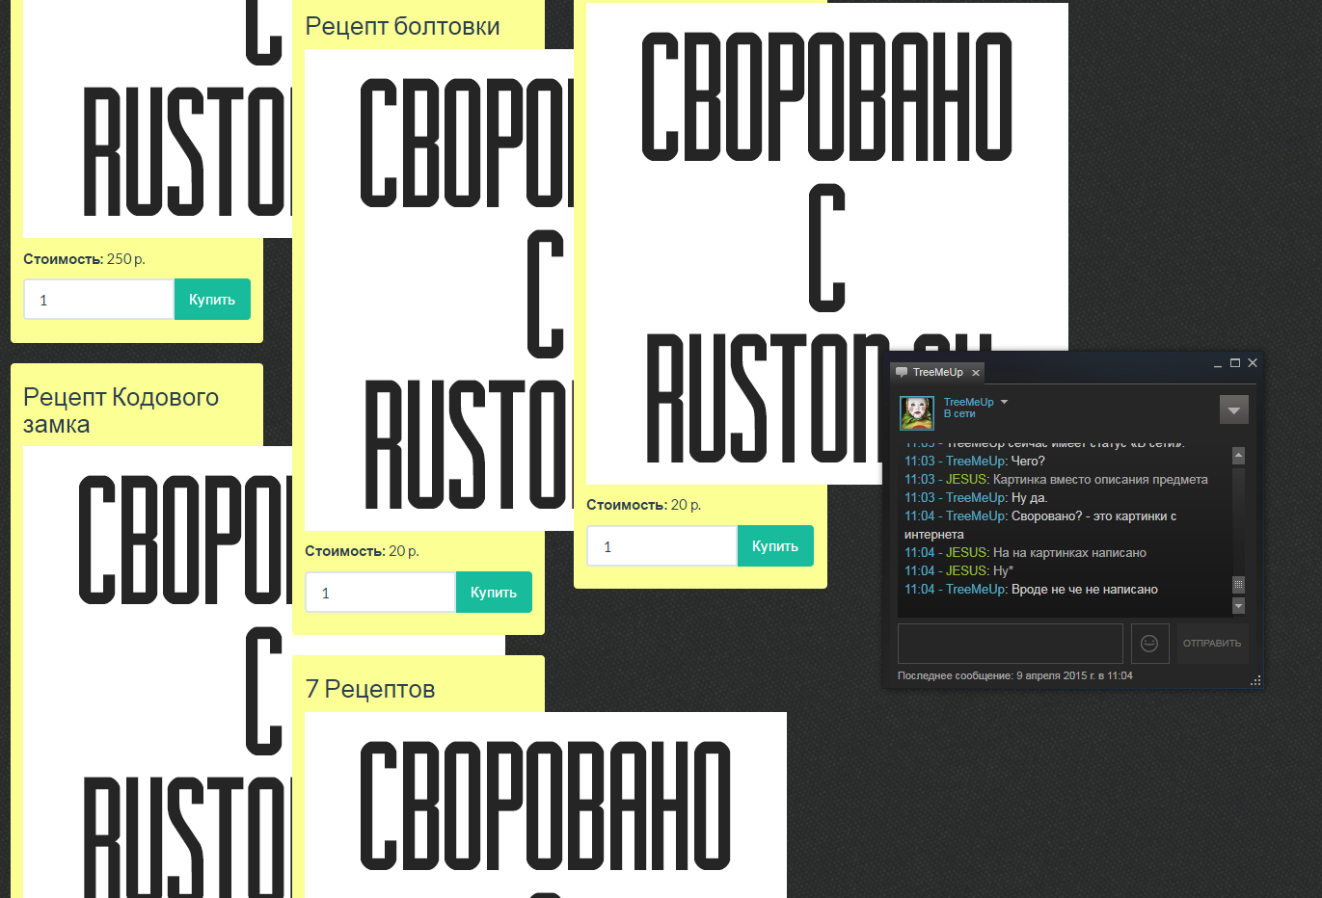Click the chat message "Ну да."

coord(1029,498)
